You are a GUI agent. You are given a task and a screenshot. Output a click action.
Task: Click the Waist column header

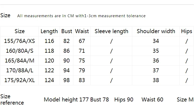point(82,31)
